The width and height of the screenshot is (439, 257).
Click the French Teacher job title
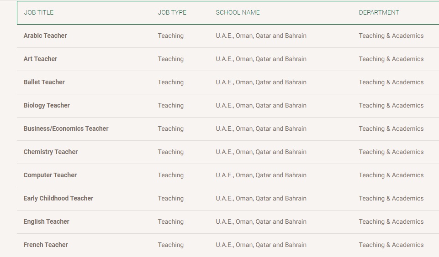pyautogui.click(x=46, y=245)
